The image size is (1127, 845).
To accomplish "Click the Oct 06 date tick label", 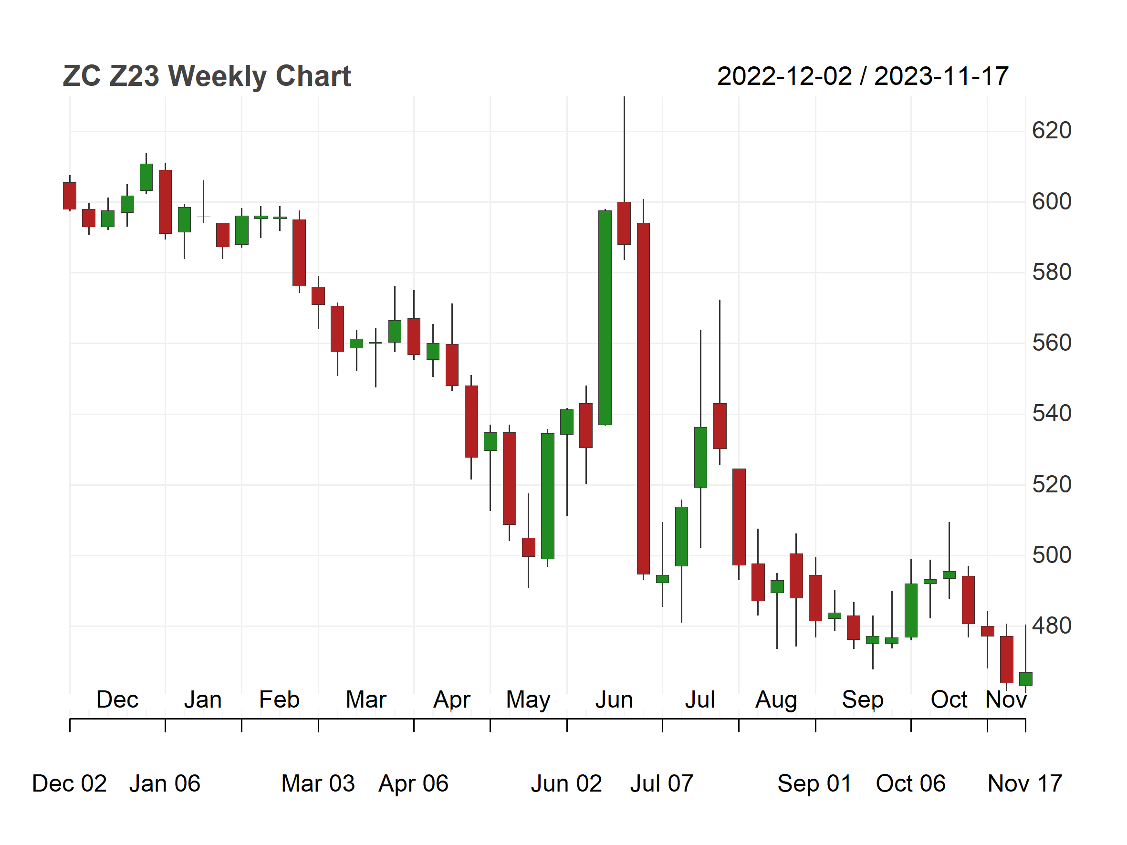I will [x=910, y=784].
